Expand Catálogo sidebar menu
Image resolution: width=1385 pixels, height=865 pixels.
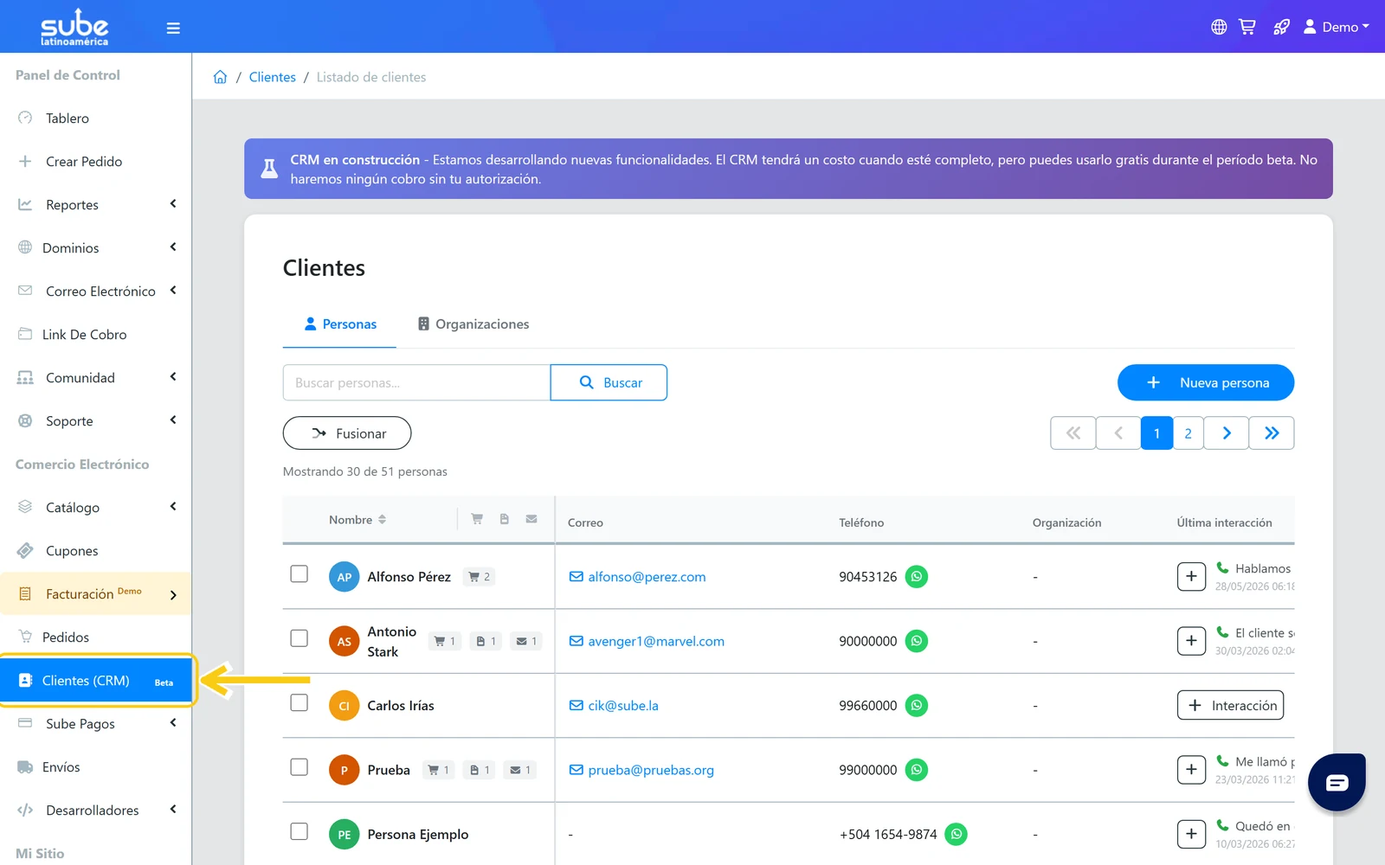pos(95,507)
